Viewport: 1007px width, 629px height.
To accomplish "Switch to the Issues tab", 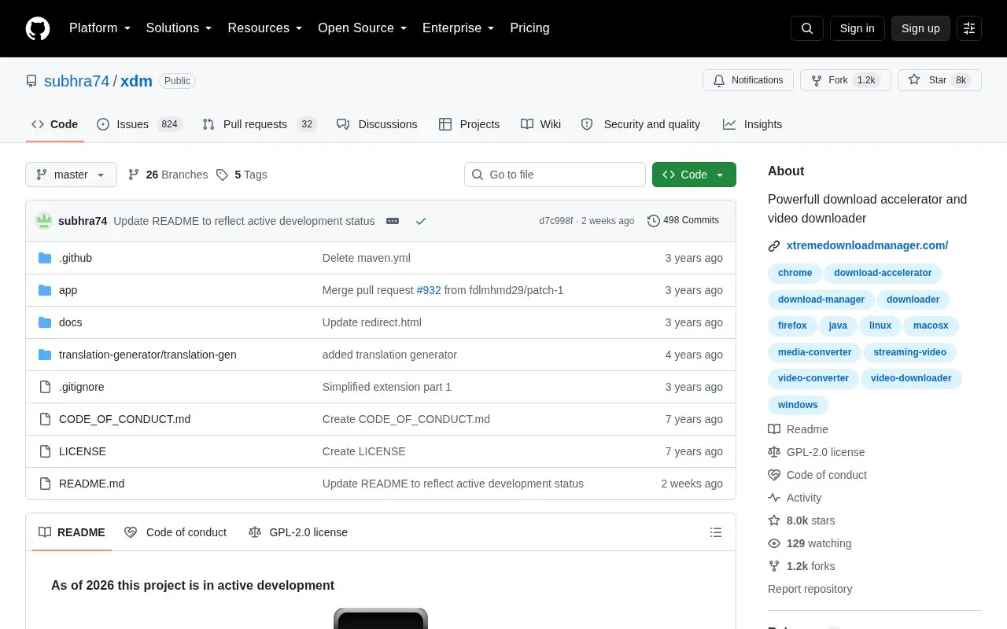I will coord(139,124).
